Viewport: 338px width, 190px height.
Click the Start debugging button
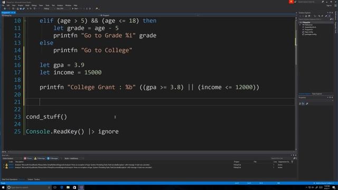tap(75, 8)
